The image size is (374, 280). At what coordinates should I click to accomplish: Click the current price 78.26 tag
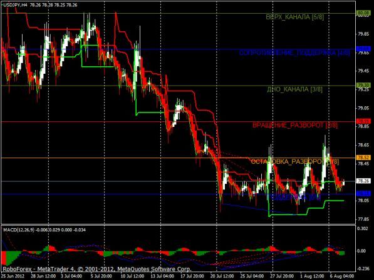(363, 181)
